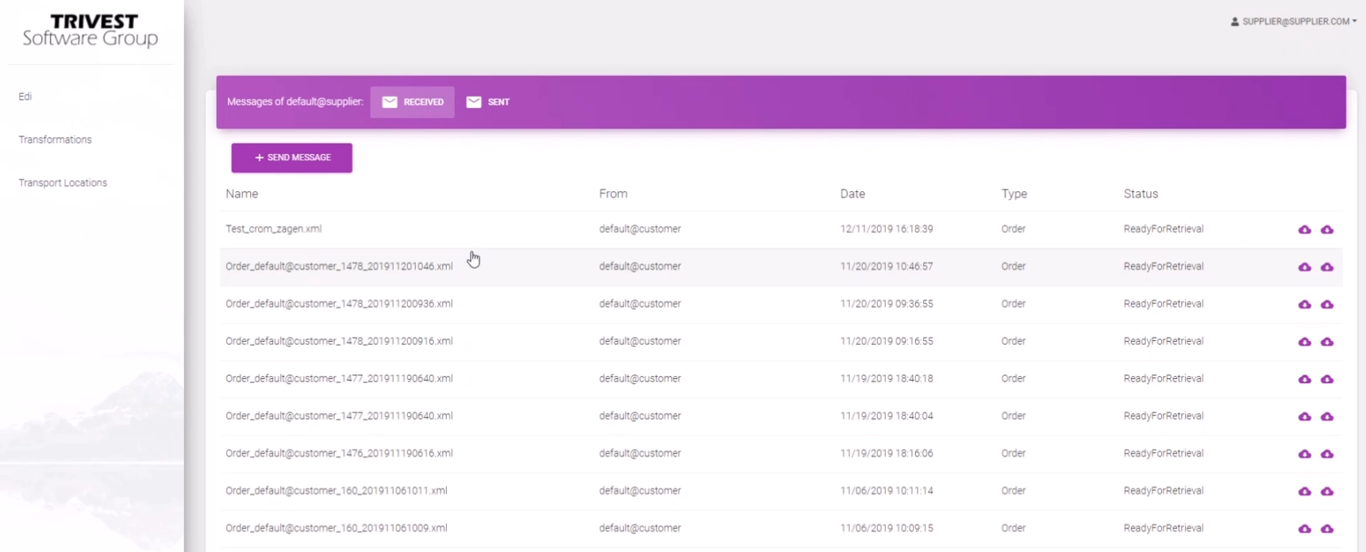This screenshot has width=1366, height=552.
Task: Click ReadyForRetrieval status in 10:46:57 row
Action: click(1164, 266)
